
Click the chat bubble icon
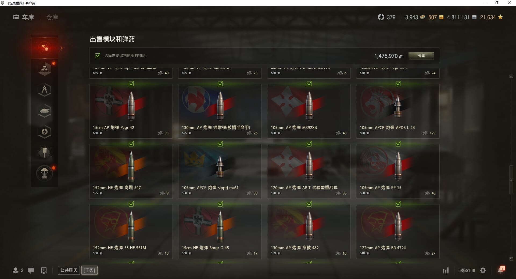pos(31,270)
